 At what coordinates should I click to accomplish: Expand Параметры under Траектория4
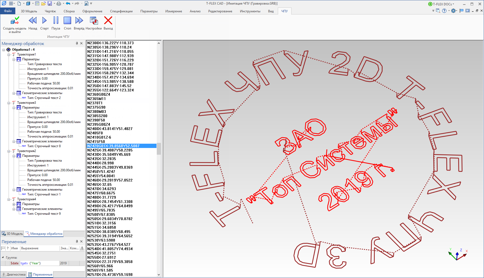14,204
